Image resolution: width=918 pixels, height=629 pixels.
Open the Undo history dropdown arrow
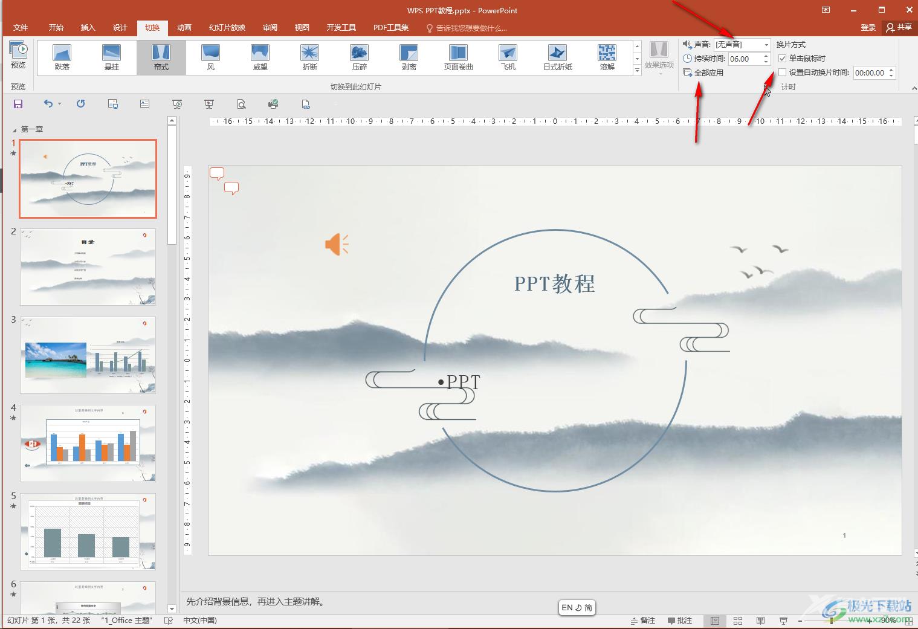[x=59, y=104]
